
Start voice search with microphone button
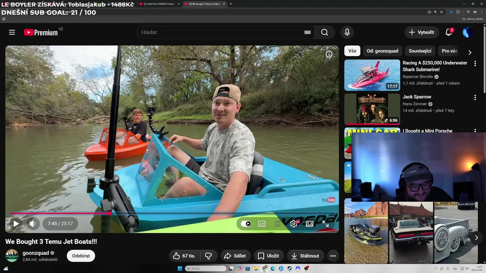pyautogui.click(x=347, y=32)
